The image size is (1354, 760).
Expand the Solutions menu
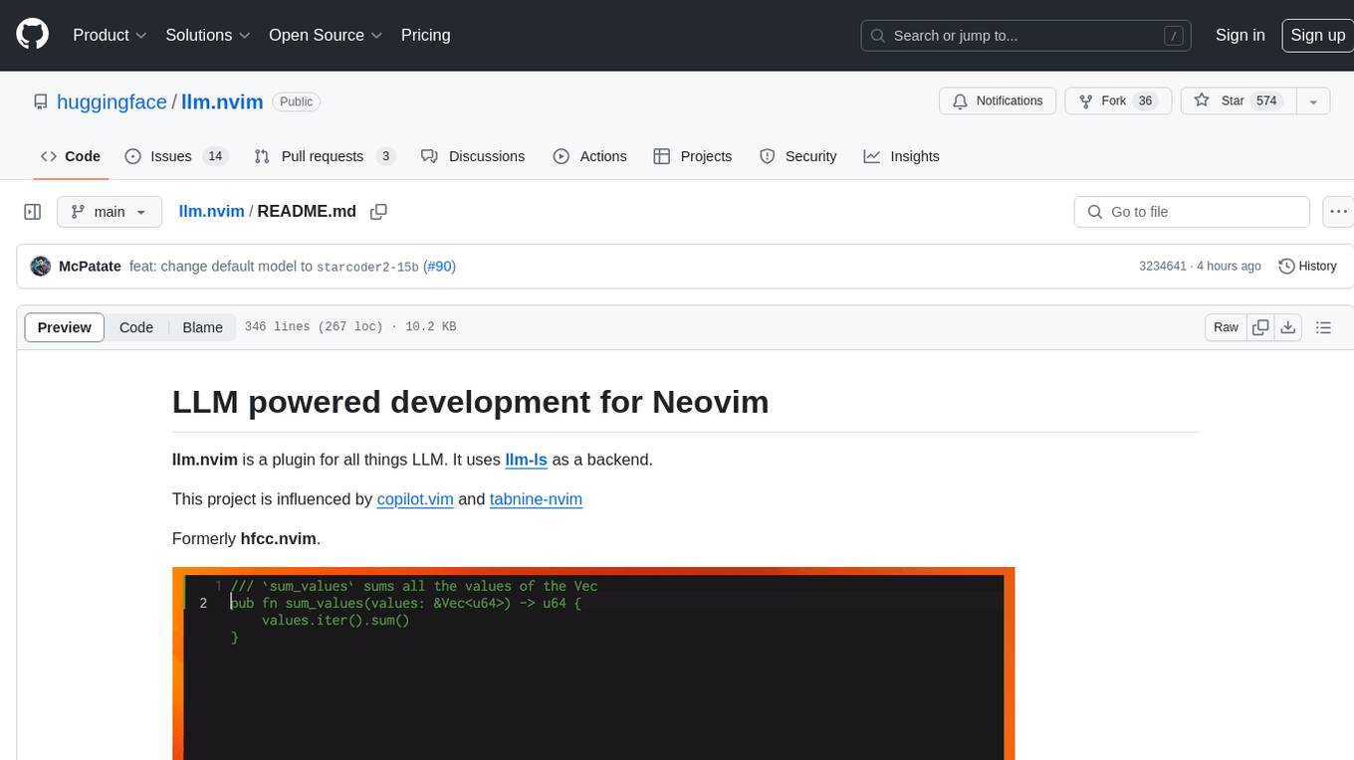[x=207, y=35]
